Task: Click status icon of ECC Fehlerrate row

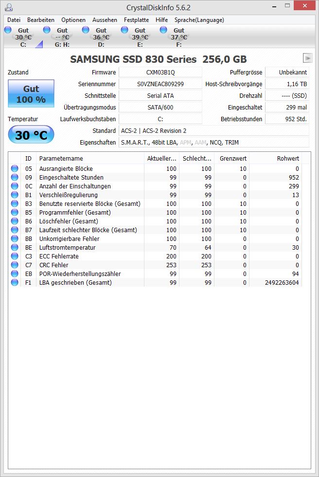Action: 15,257
